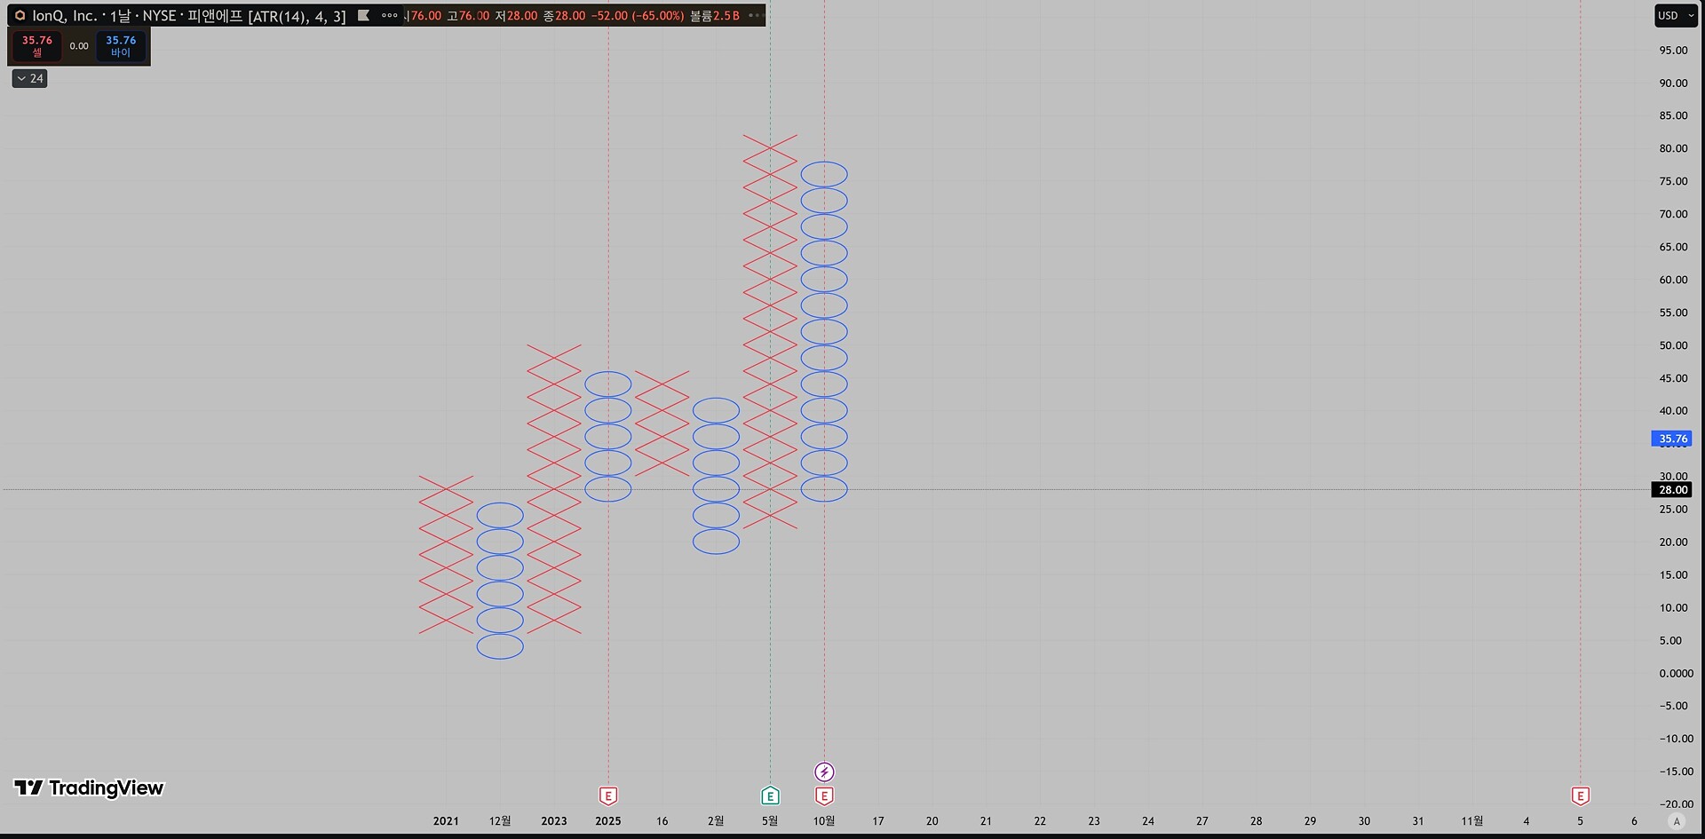Click the green earnings E marker at 5월
The height and width of the screenshot is (839, 1705).
pos(770,795)
